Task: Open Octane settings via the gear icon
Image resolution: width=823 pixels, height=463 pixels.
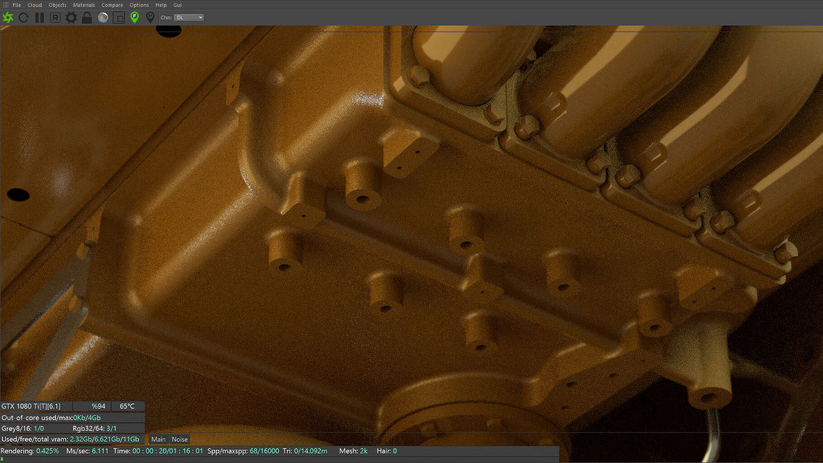Action: pos(70,17)
